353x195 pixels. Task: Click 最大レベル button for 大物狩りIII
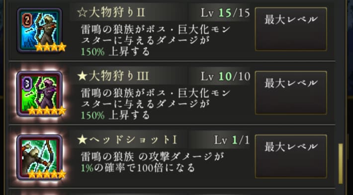pyautogui.click(x=291, y=93)
